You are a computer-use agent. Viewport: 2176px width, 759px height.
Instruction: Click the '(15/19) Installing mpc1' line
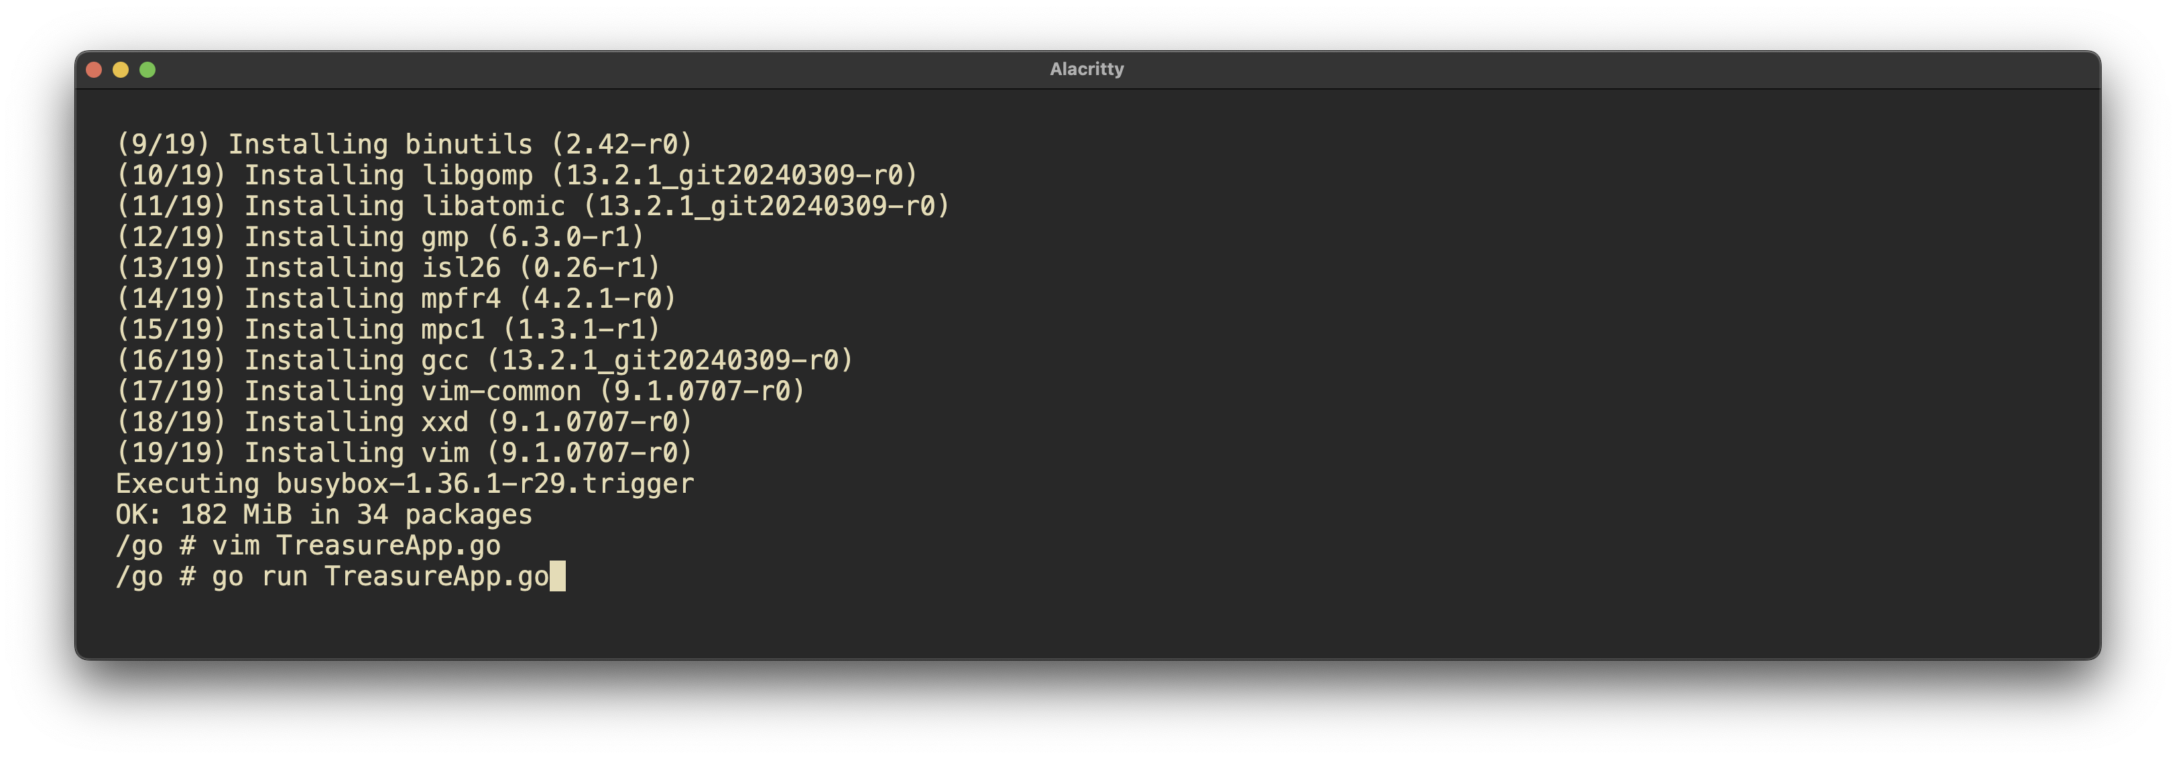[387, 330]
